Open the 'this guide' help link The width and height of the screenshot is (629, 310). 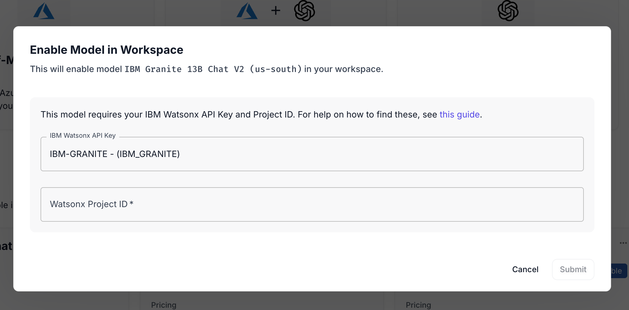[x=459, y=115]
